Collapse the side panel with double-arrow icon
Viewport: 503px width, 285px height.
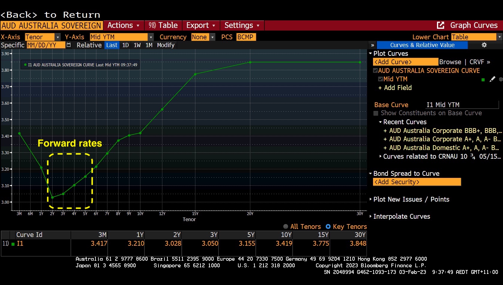(372, 45)
